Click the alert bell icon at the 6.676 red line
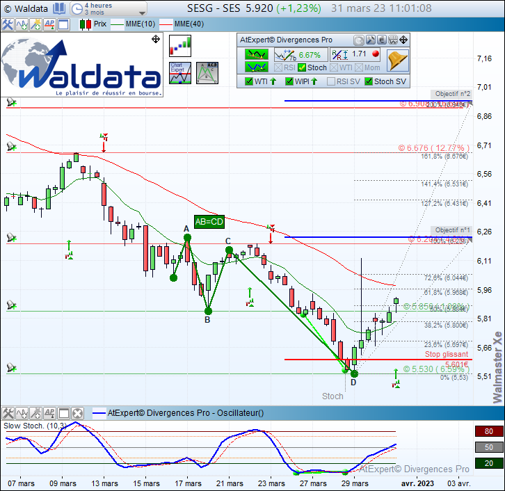Viewport: 505px width, 491px height. [12, 147]
